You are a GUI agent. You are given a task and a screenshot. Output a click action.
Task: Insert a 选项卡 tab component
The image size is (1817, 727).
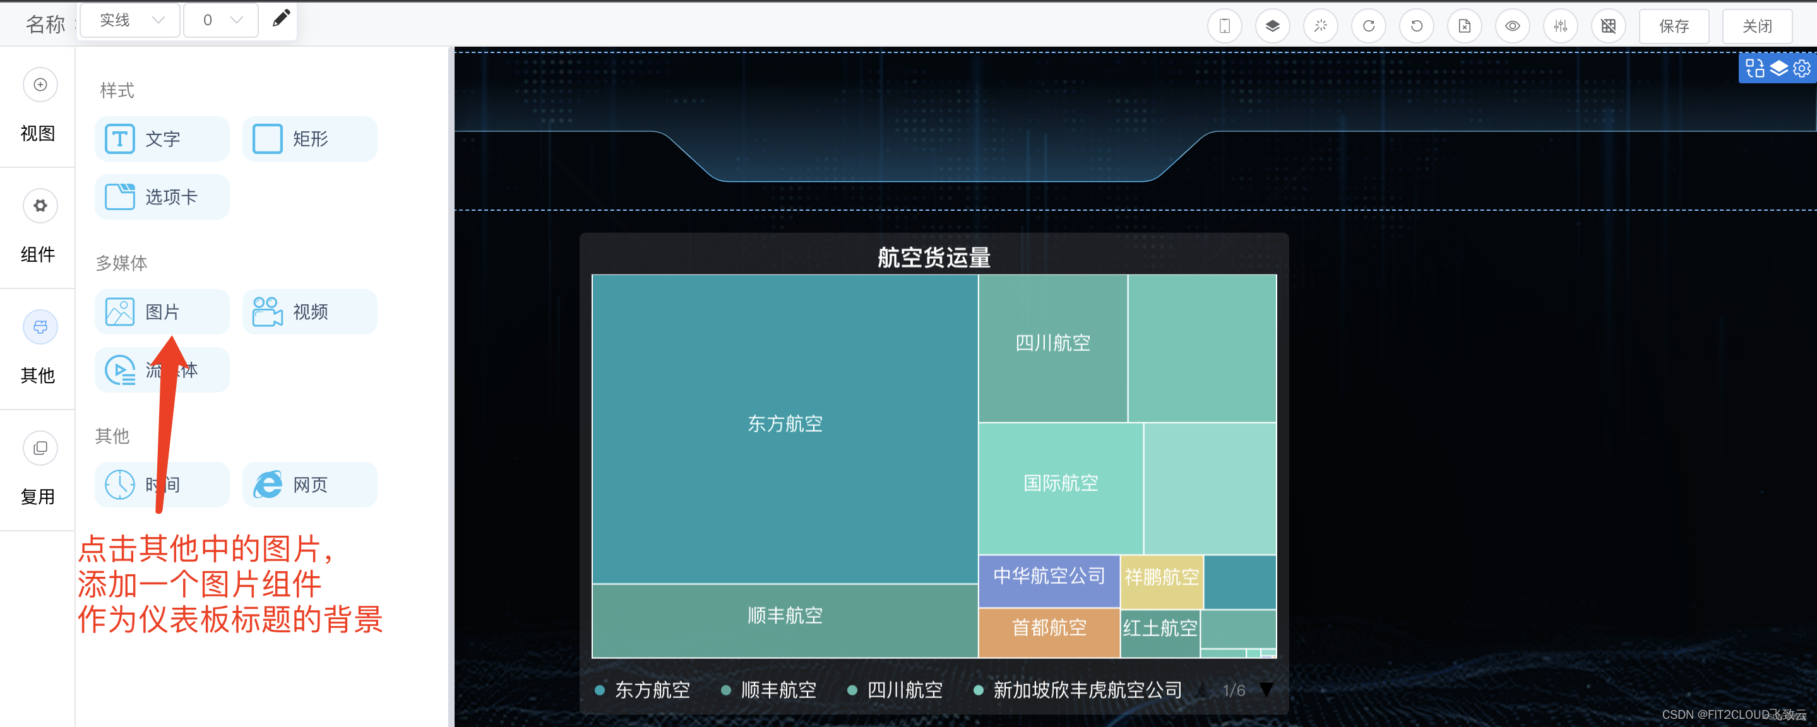click(161, 197)
